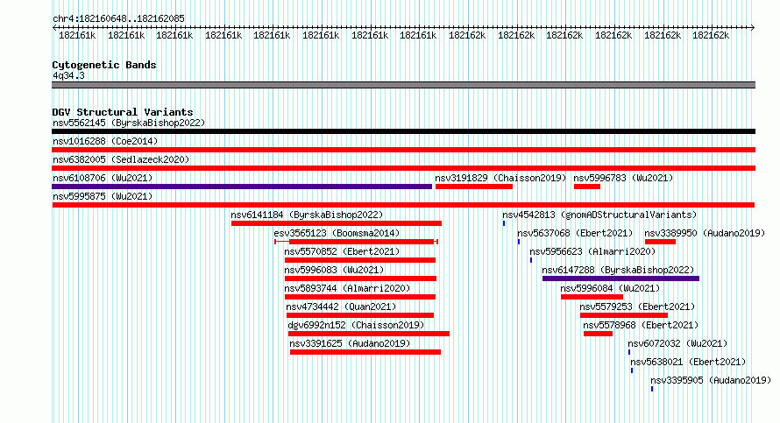This screenshot has width=780, height=423.
Task: Select nsv6147288 (ByrskaBishop2022) label
Action: [619, 270]
